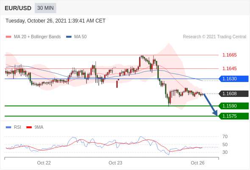Click the Oct 26 date axis label

click(x=197, y=163)
